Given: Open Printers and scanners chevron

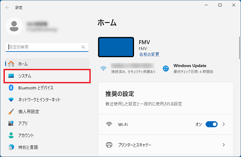Looking at the screenshot, I should point(223,145).
